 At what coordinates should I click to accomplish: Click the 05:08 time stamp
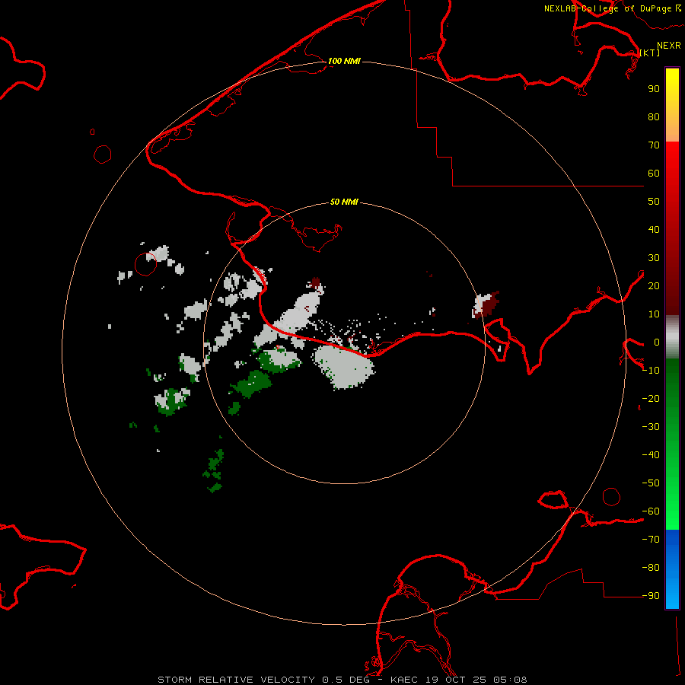click(x=510, y=680)
